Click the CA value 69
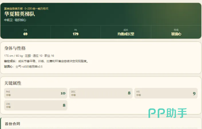Screen dimensions: 202x129 coord(26,34)
